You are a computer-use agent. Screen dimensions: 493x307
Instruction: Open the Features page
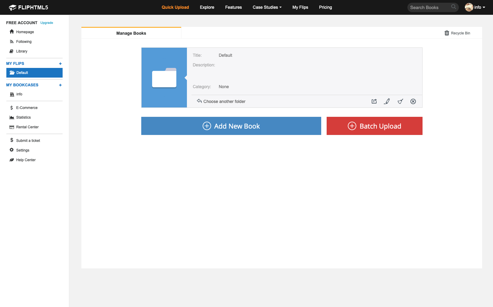click(233, 7)
